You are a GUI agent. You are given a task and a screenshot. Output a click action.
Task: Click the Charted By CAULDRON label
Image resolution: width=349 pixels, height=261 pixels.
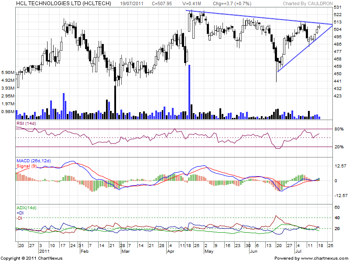click(308, 3)
